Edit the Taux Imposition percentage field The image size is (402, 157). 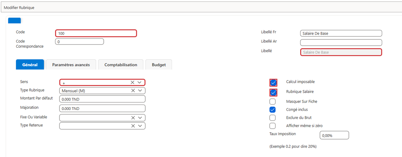334,135
